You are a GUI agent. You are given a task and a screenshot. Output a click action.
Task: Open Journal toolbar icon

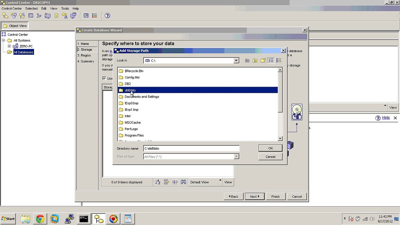coord(56,16)
